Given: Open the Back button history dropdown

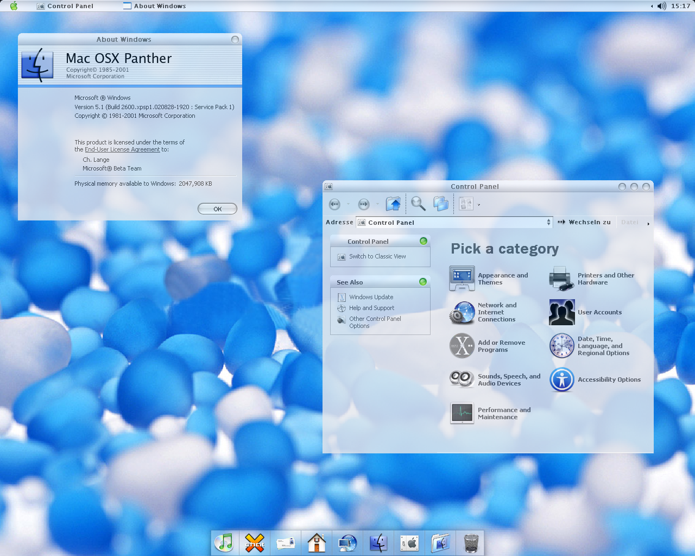Looking at the screenshot, I should [x=347, y=205].
